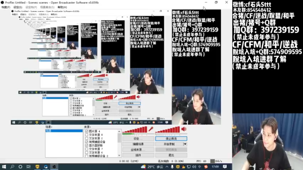303x170 pixels.
Task: Mute desktop audio using the red speaker icon
Action: click(x=184, y=129)
